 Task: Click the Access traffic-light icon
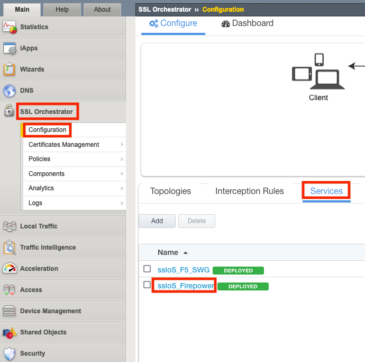[10, 290]
